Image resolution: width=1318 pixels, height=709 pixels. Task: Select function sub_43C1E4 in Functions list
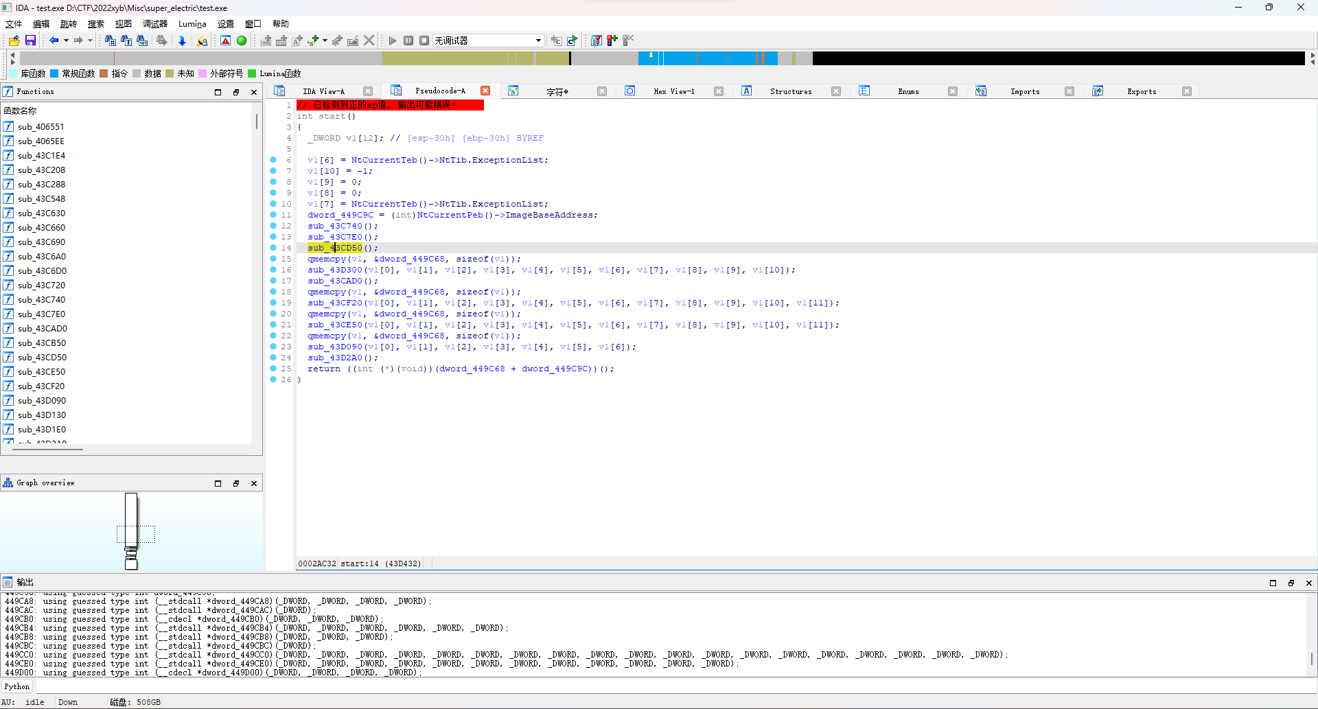(41, 155)
